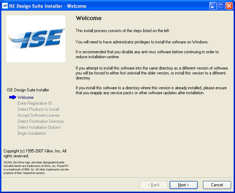
Task: Maximize the installer window
Action: coord(221,6)
